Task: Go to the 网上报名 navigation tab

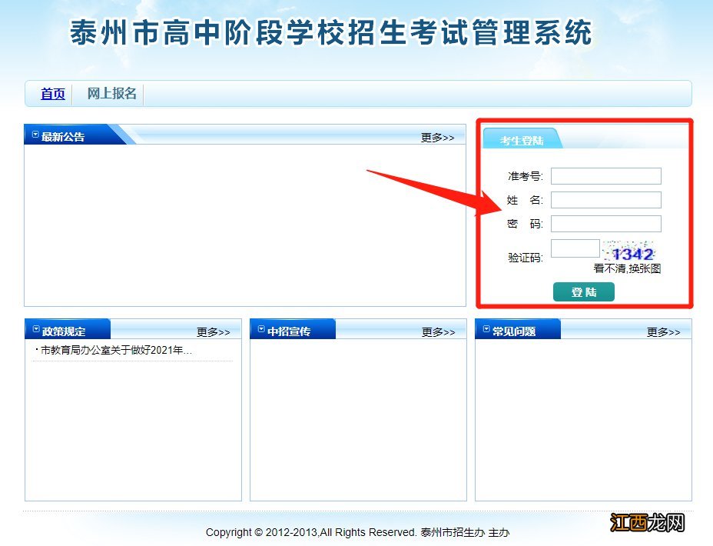Action: click(x=111, y=94)
